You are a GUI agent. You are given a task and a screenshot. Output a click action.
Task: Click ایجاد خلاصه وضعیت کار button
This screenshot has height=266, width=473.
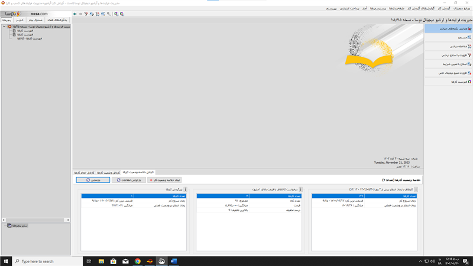tap(164, 180)
